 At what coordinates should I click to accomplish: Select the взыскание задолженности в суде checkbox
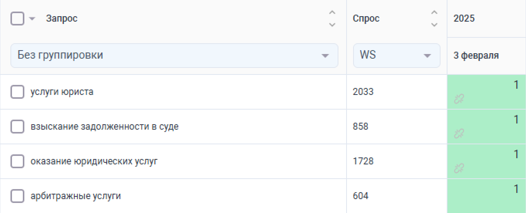tap(17, 127)
